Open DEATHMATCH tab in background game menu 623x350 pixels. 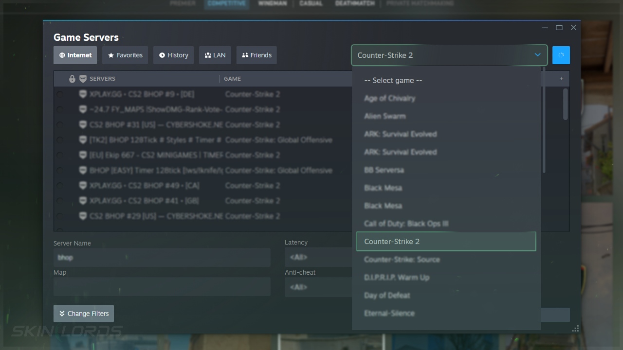pyautogui.click(x=355, y=3)
